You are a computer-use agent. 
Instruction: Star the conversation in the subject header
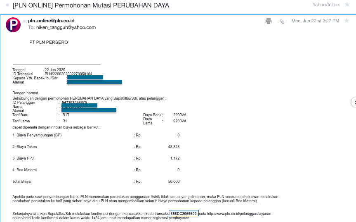tap(347, 4)
